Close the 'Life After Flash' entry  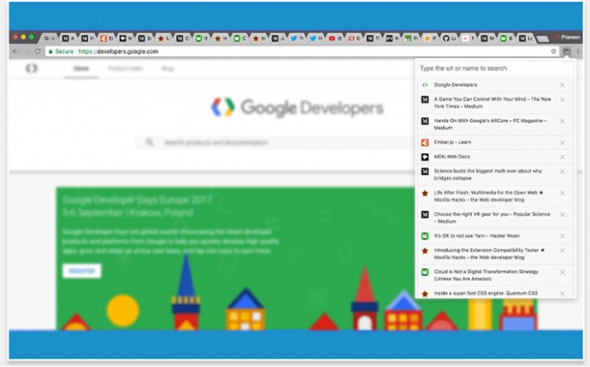tap(563, 193)
